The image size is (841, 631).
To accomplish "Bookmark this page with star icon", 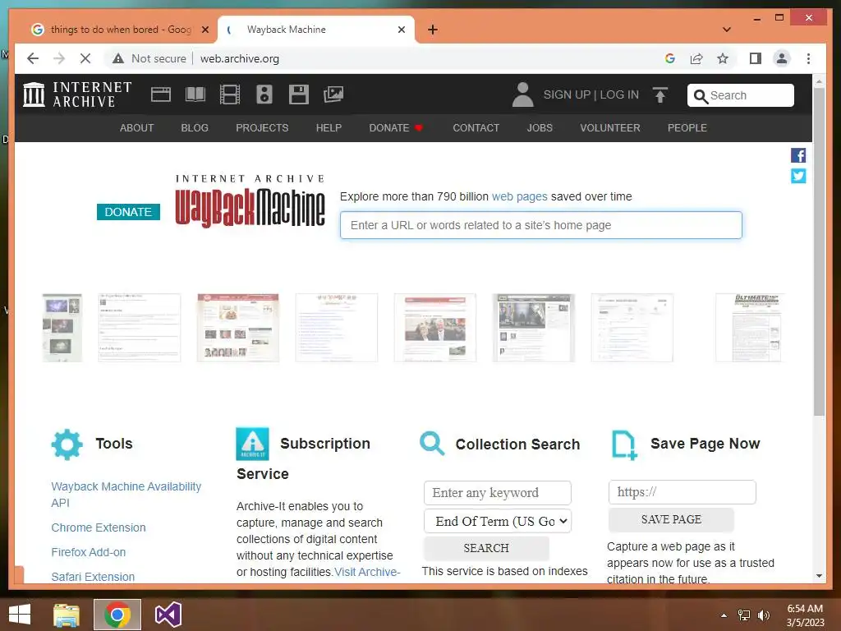I will (x=723, y=58).
